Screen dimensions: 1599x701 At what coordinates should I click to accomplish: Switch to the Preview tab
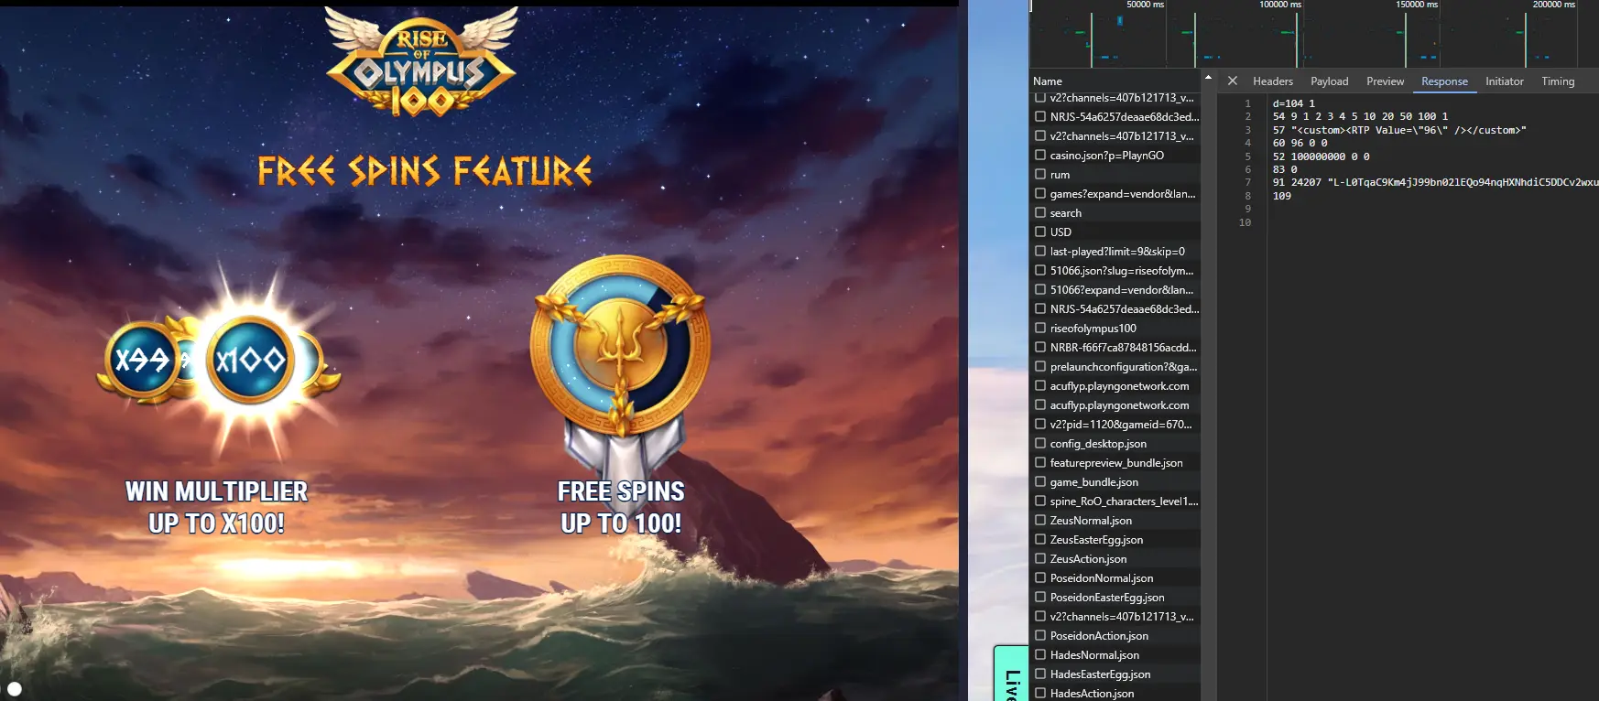1385,81
